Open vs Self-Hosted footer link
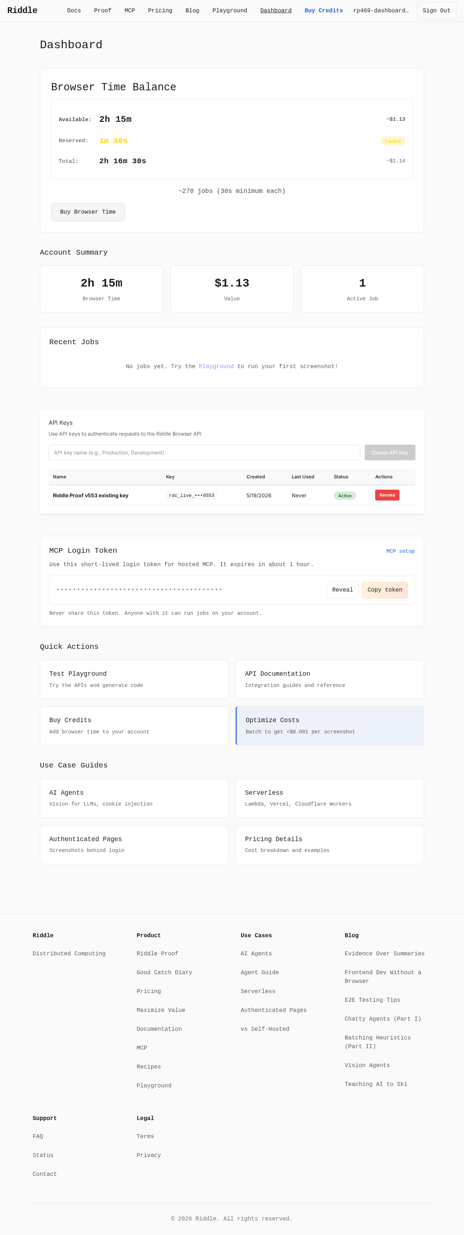The width and height of the screenshot is (464, 1235). coord(265,1029)
